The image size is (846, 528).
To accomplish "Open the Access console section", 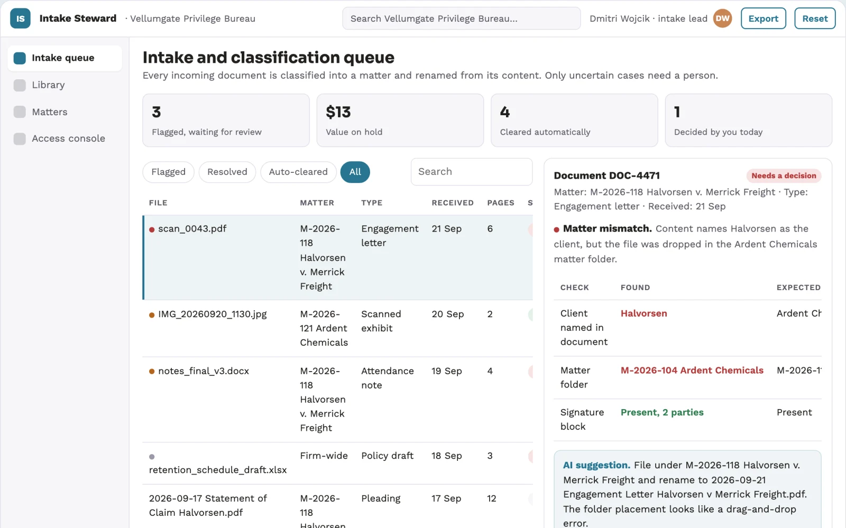I will (x=65, y=138).
